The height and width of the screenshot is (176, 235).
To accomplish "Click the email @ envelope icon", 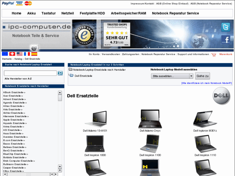I will [34, 48].
